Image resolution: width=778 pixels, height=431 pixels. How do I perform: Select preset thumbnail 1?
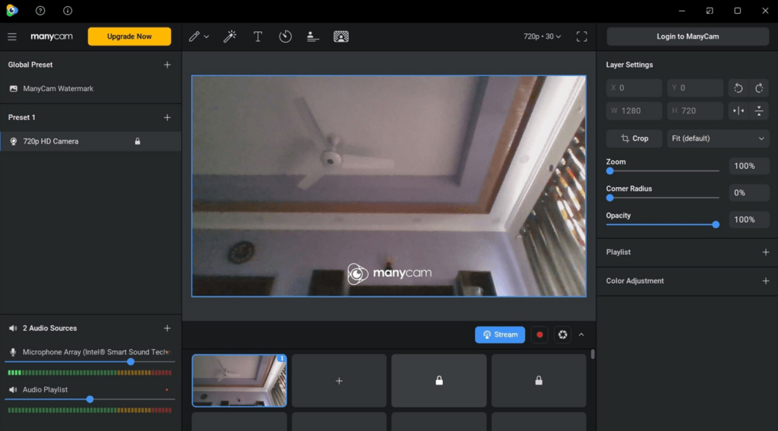point(239,381)
